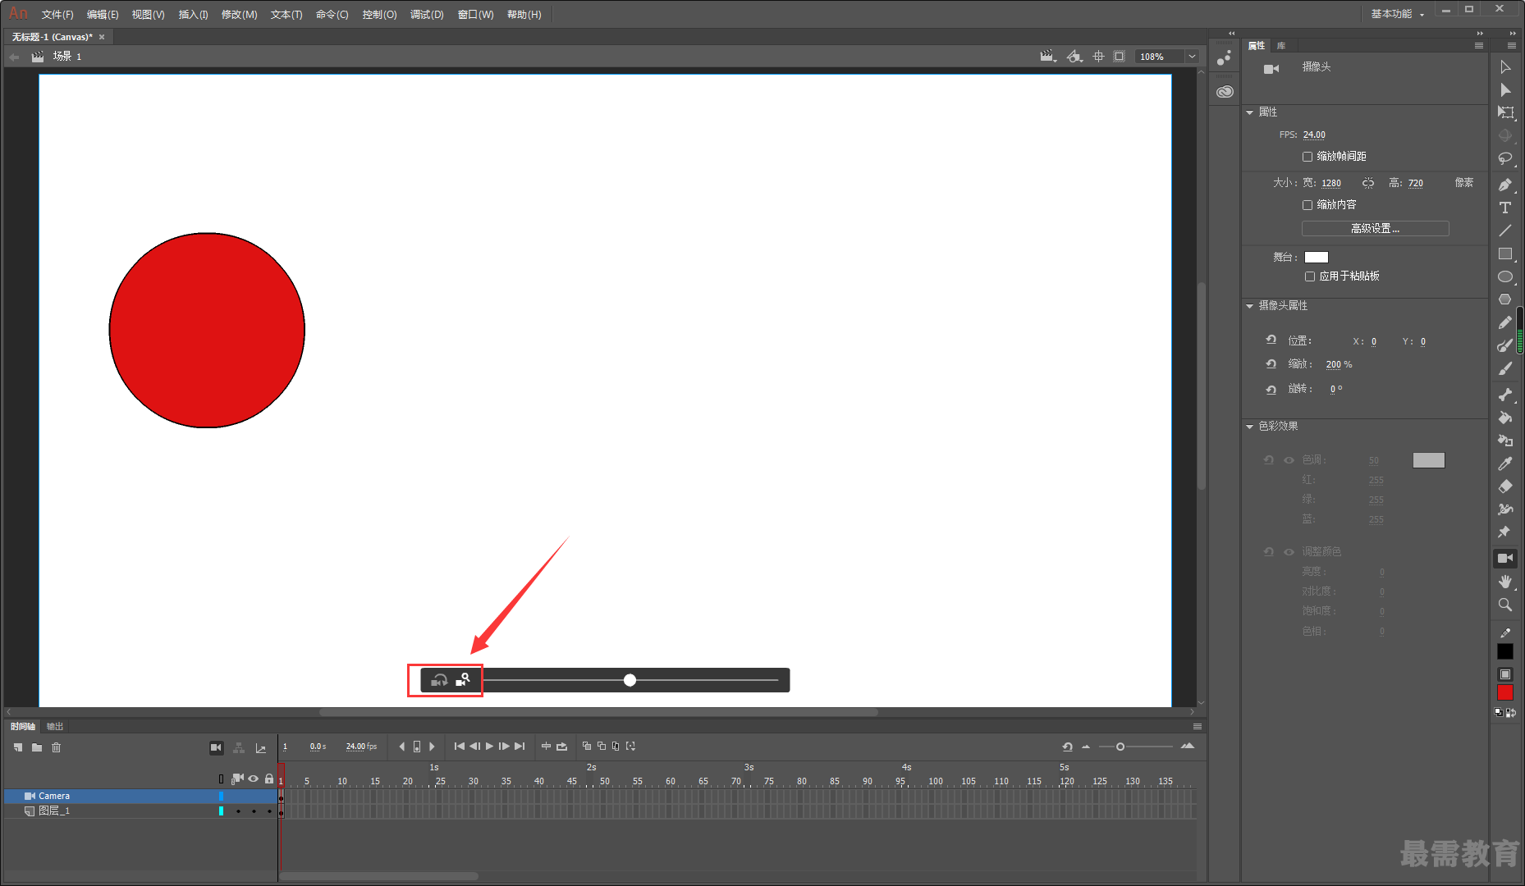Click the FPS value 24.00 field
Screen dimensions: 1525x886
[x=1314, y=135]
